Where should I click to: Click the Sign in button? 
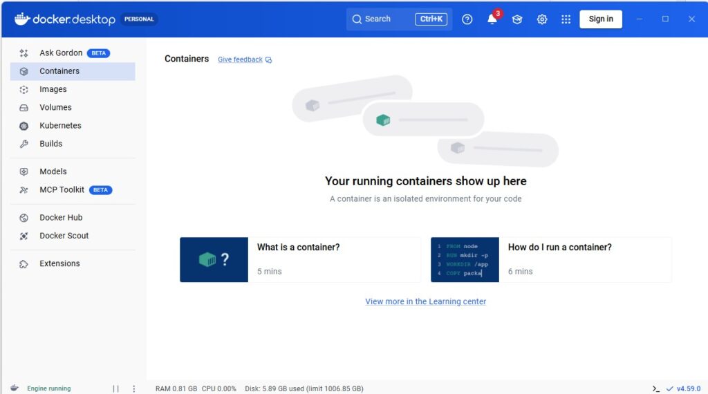coord(600,19)
